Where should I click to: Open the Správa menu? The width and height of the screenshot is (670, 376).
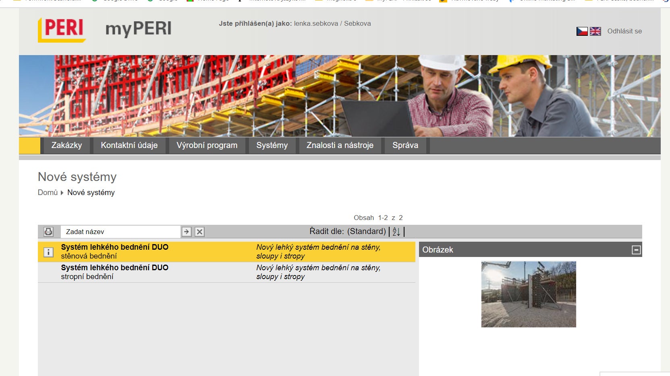[x=405, y=146]
